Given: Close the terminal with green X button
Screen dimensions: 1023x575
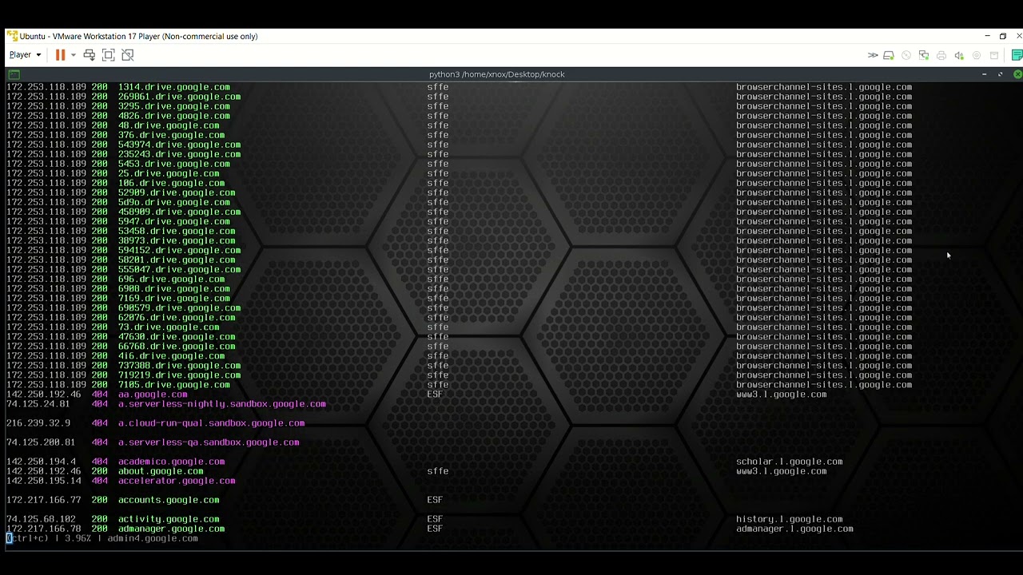Looking at the screenshot, I should tap(1017, 74).
